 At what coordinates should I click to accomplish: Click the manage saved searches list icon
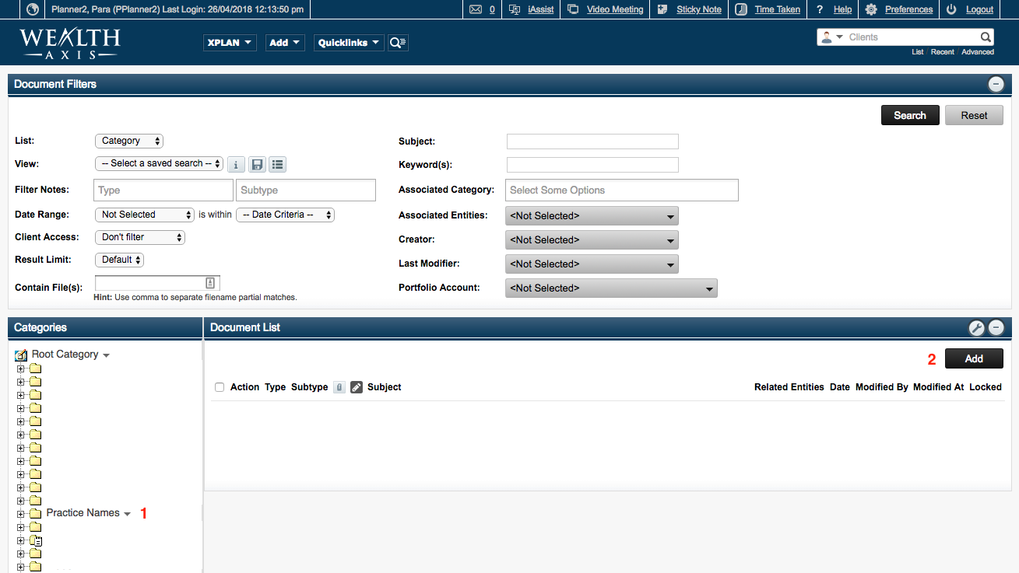(277, 164)
